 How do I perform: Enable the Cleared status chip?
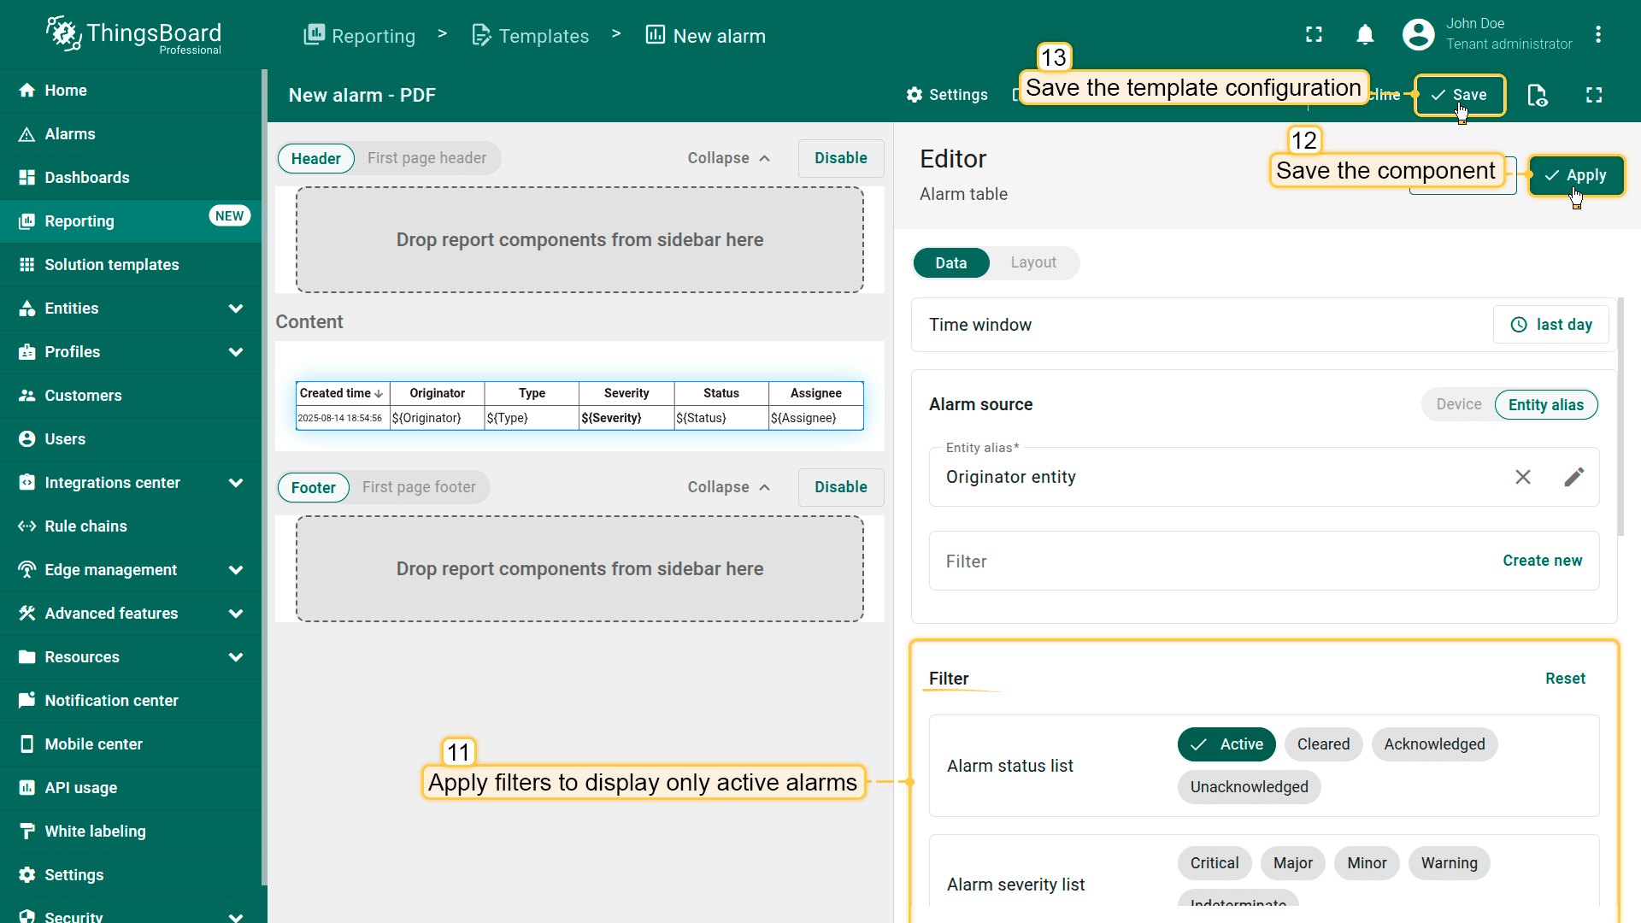point(1322,744)
